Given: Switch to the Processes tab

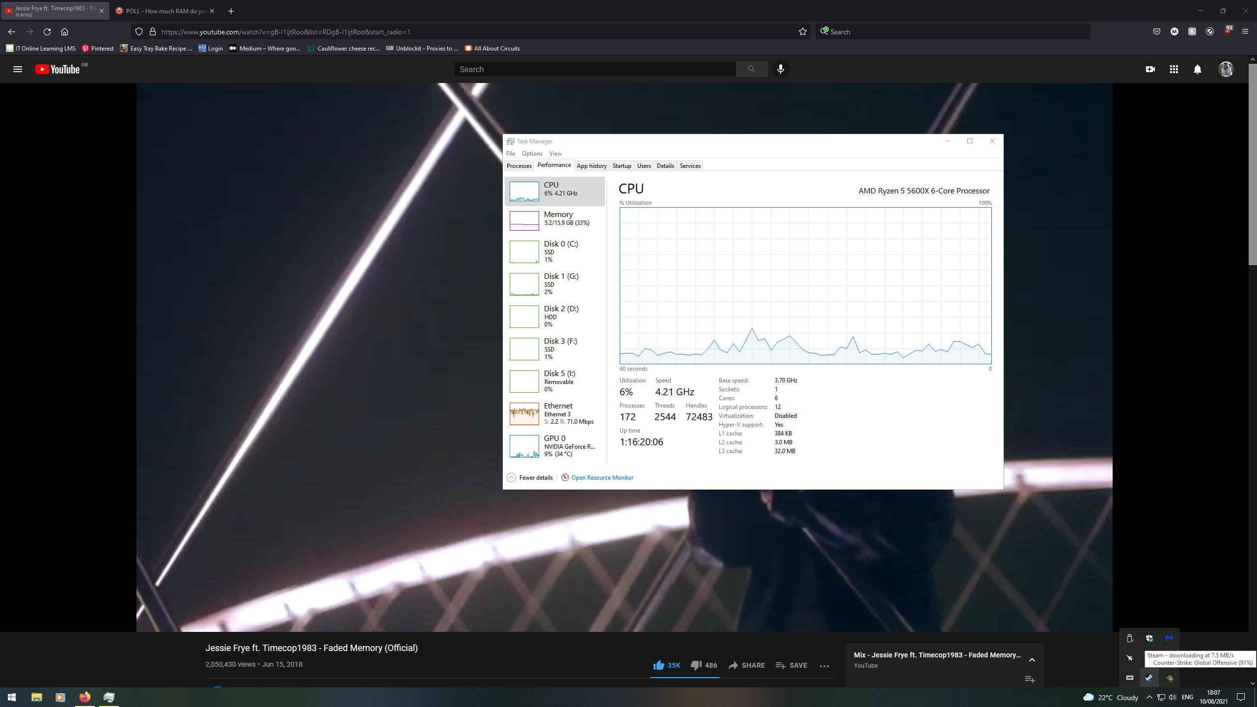Looking at the screenshot, I should point(519,166).
